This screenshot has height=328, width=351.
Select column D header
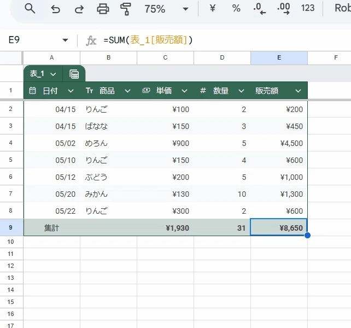[223, 58]
